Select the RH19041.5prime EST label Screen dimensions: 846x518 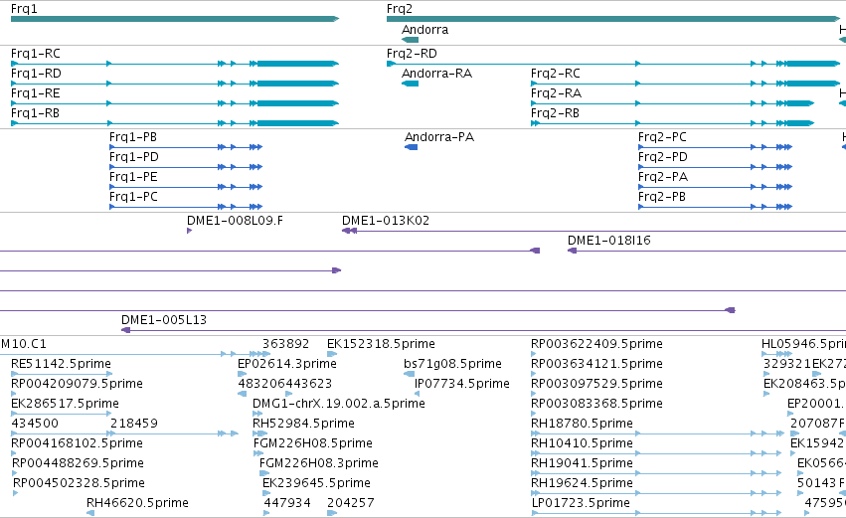tap(582, 463)
